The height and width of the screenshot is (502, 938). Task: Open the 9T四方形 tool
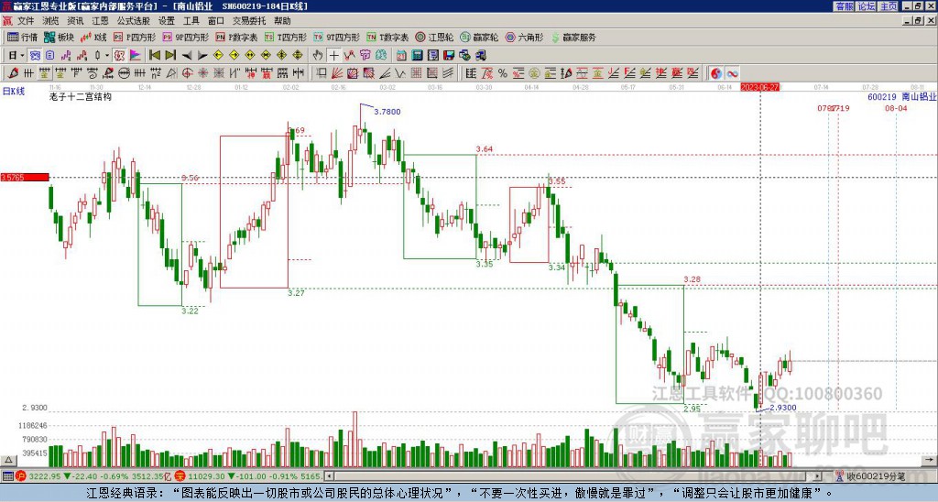(337, 37)
